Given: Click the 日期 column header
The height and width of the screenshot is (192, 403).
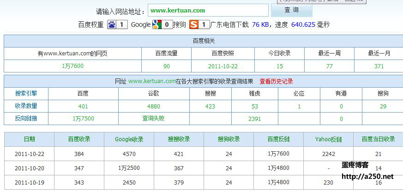Looking at the screenshot, I should [x=29, y=139].
